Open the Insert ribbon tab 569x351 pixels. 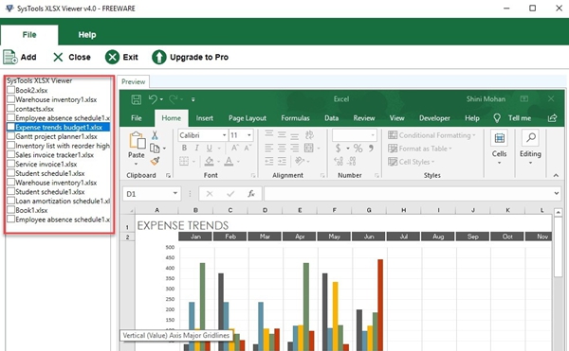click(x=205, y=118)
